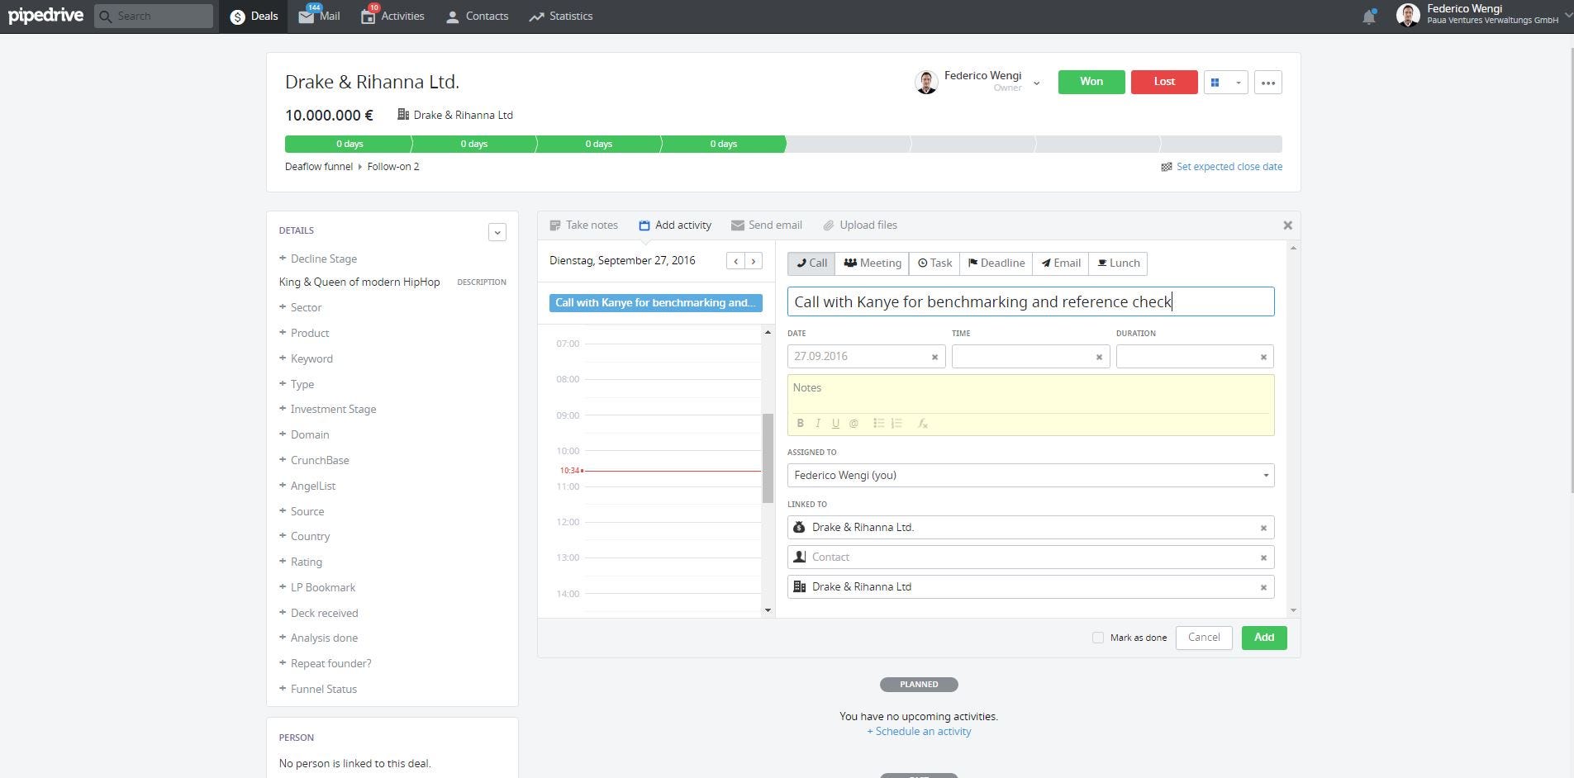Open the Statistics tab
Viewport: 1574px width, 778px height.
pyautogui.click(x=561, y=17)
